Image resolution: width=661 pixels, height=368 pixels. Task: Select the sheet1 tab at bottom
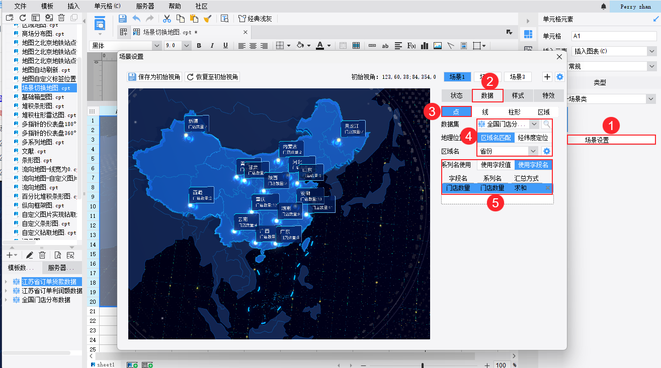[x=103, y=364]
